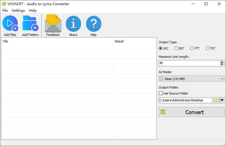The width and height of the screenshot is (226, 146).
Task: Select TXT output type
Action: [207, 48]
